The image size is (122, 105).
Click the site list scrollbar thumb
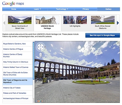pyautogui.click(x=33, y=61)
